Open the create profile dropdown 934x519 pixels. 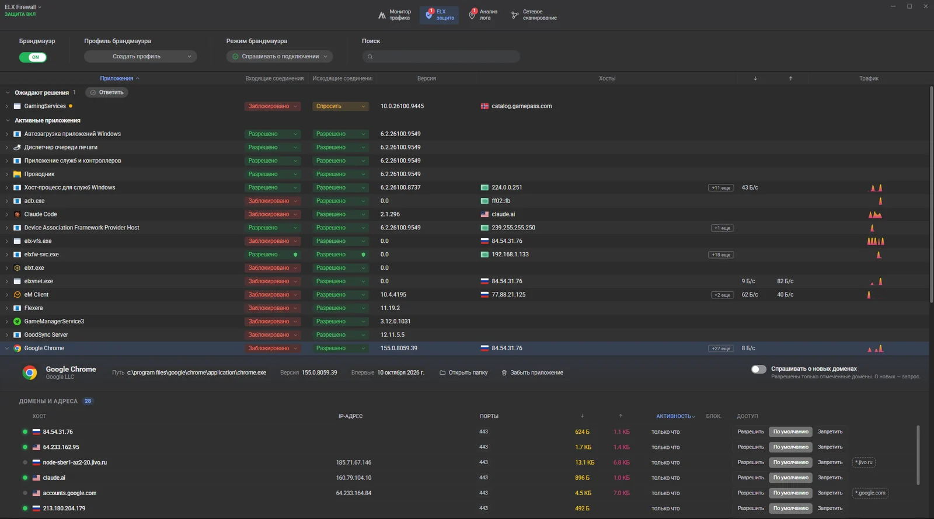pyautogui.click(x=140, y=57)
